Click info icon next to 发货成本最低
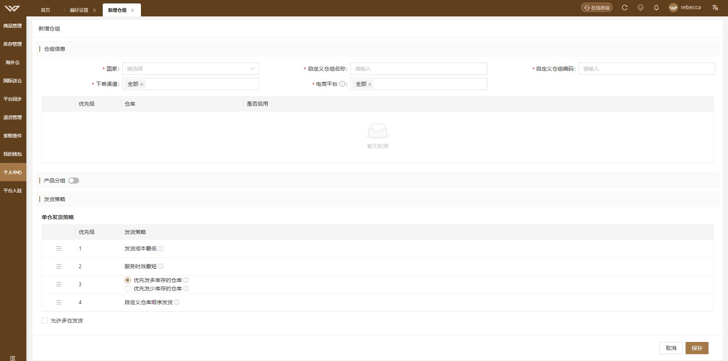The image size is (728, 361). click(161, 248)
